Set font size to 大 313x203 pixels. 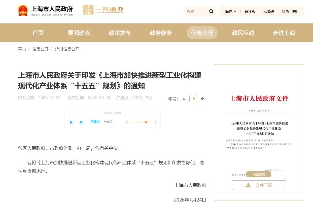pyautogui.click(x=184, y=99)
